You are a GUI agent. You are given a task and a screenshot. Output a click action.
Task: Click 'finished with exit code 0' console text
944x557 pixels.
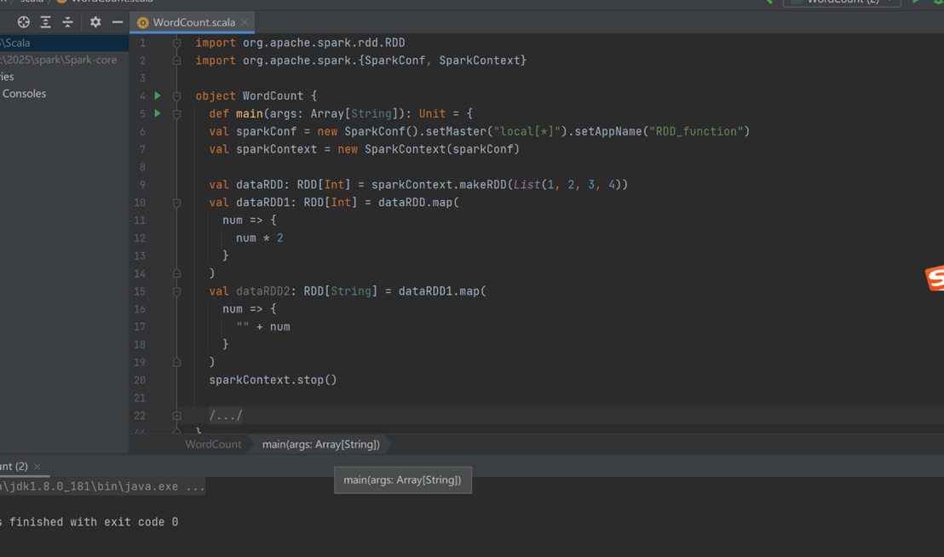pos(94,522)
